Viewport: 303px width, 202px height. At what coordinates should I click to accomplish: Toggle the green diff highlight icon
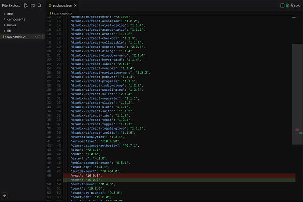tap(288, 6)
